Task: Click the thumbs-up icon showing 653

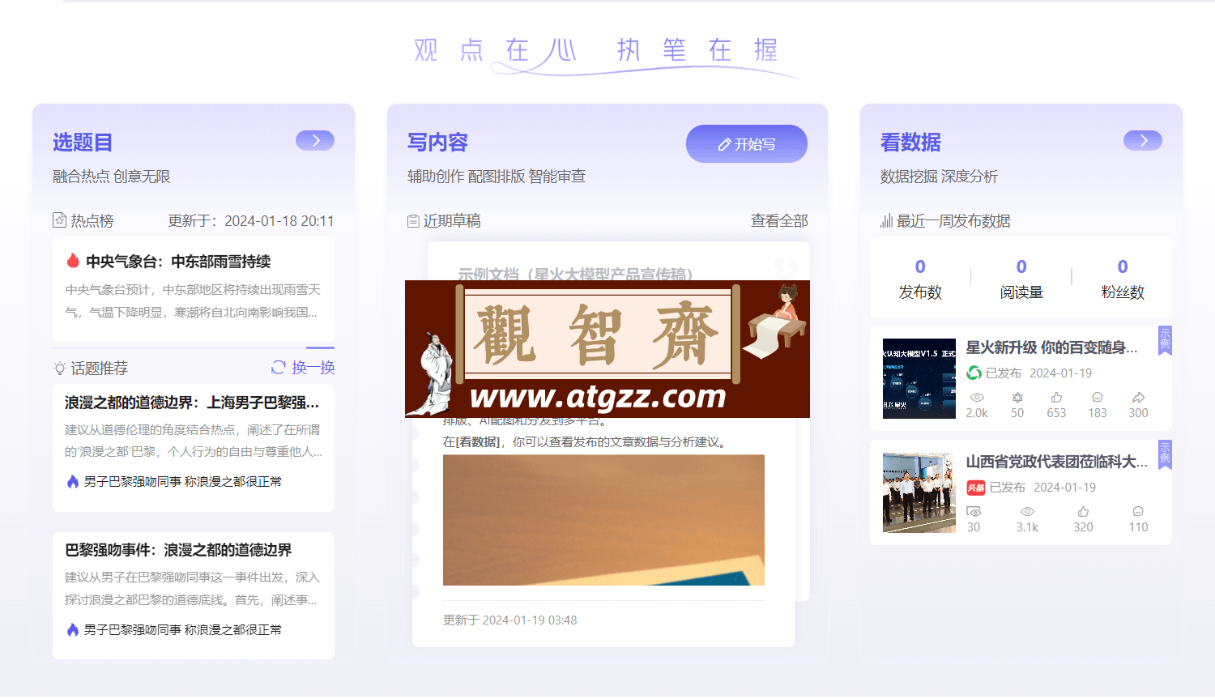Action: tap(1056, 398)
